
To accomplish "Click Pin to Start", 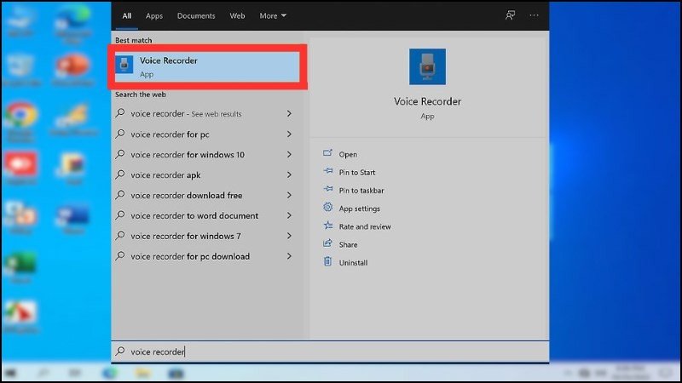I will pos(357,173).
